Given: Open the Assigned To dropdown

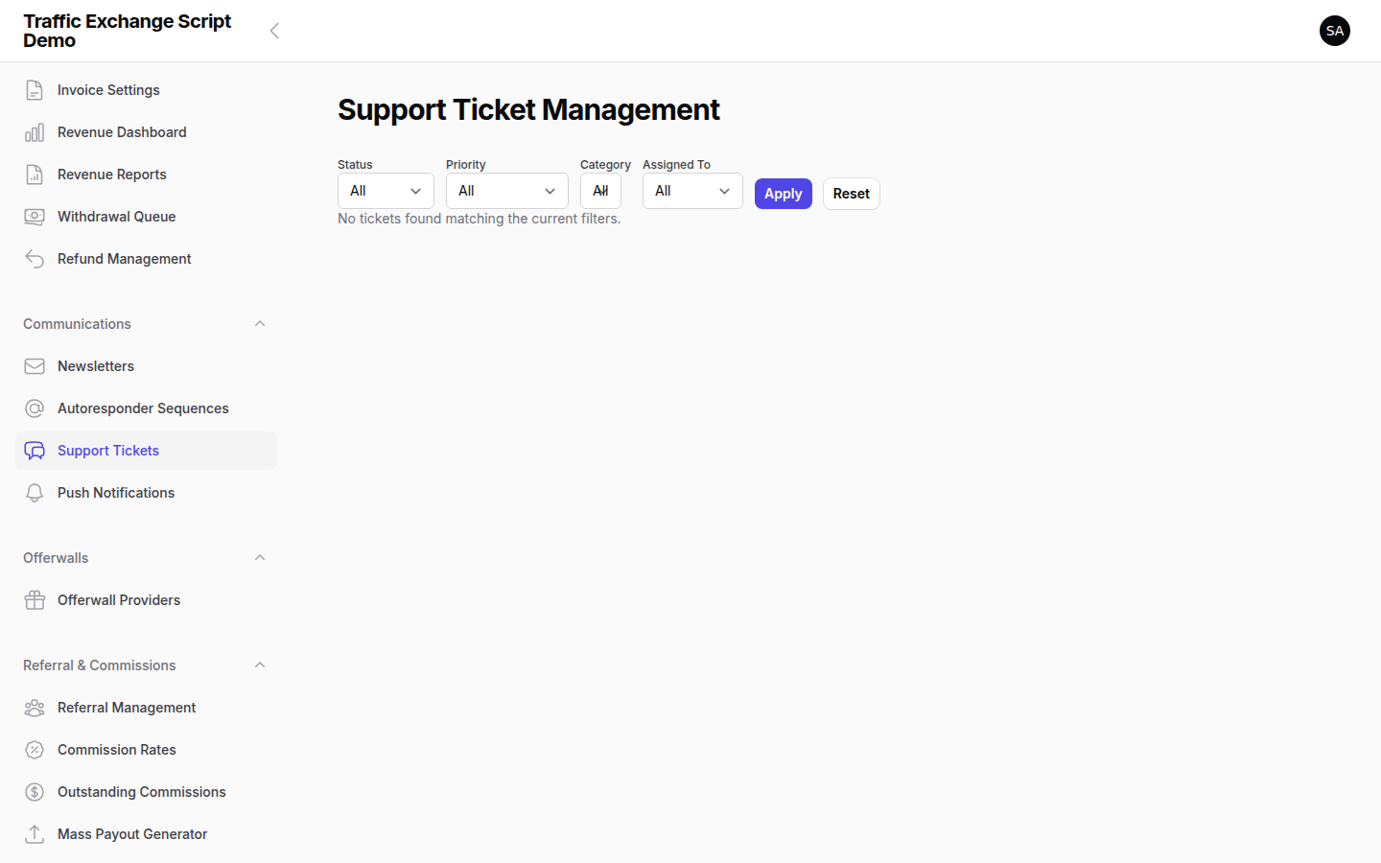Looking at the screenshot, I should pyautogui.click(x=692, y=191).
